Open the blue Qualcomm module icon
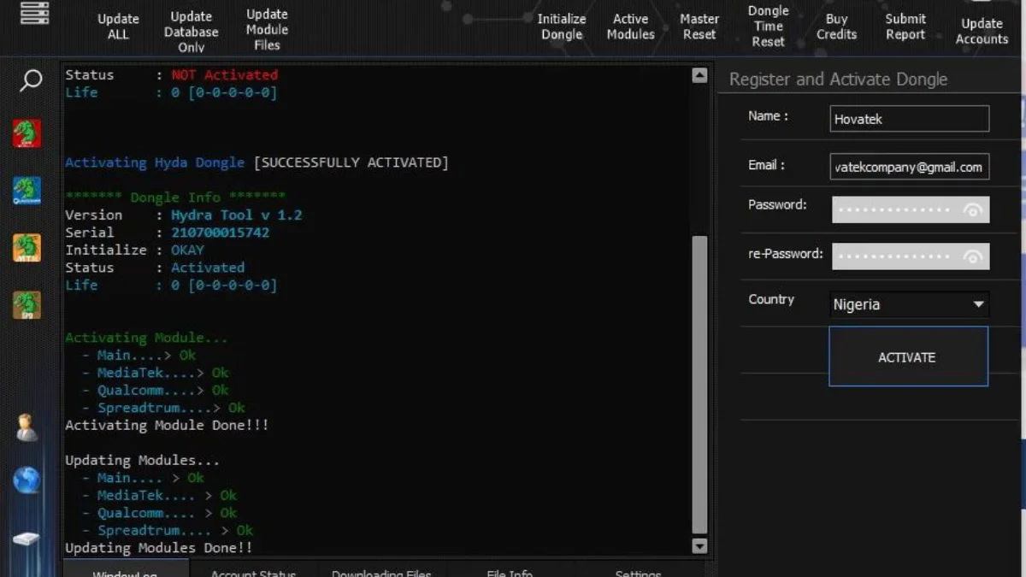 [x=27, y=191]
